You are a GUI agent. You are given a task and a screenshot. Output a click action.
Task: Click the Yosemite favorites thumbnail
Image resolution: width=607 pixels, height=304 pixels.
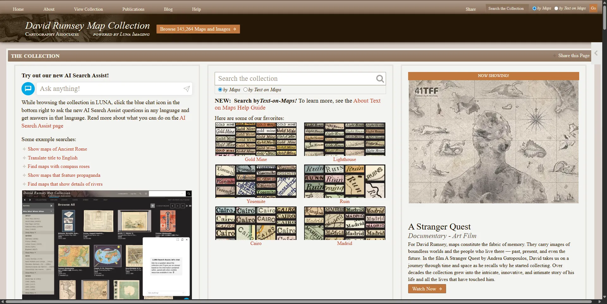pyautogui.click(x=256, y=181)
